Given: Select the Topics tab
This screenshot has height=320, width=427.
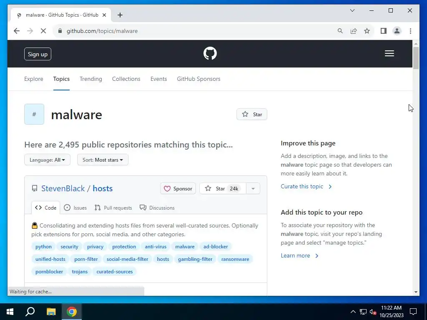Looking at the screenshot, I should click(x=61, y=79).
